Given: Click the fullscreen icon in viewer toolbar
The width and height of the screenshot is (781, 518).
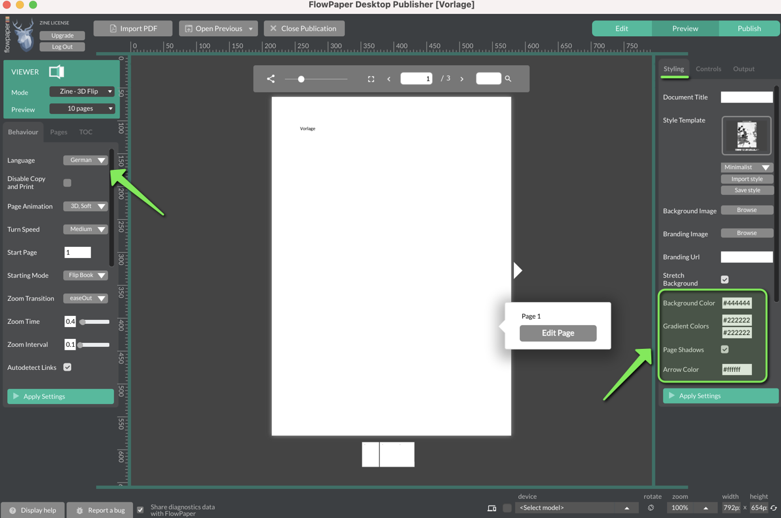Looking at the screenshot, I should 371,79.
